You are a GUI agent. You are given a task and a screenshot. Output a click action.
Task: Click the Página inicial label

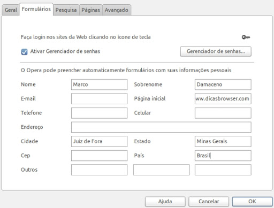coord(150,99)
